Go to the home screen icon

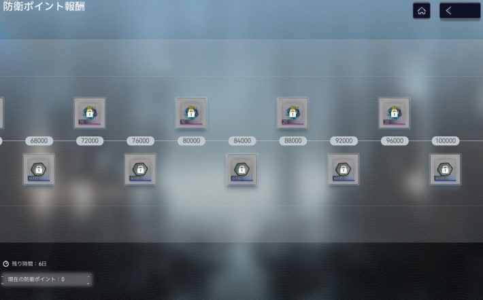tap(421, 11)
